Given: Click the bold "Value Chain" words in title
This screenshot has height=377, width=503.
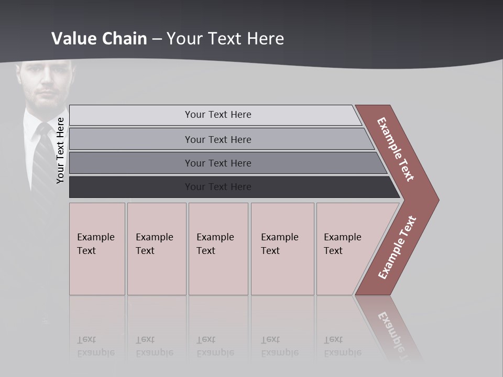Looking at the screenshot, I should [99, 39].
